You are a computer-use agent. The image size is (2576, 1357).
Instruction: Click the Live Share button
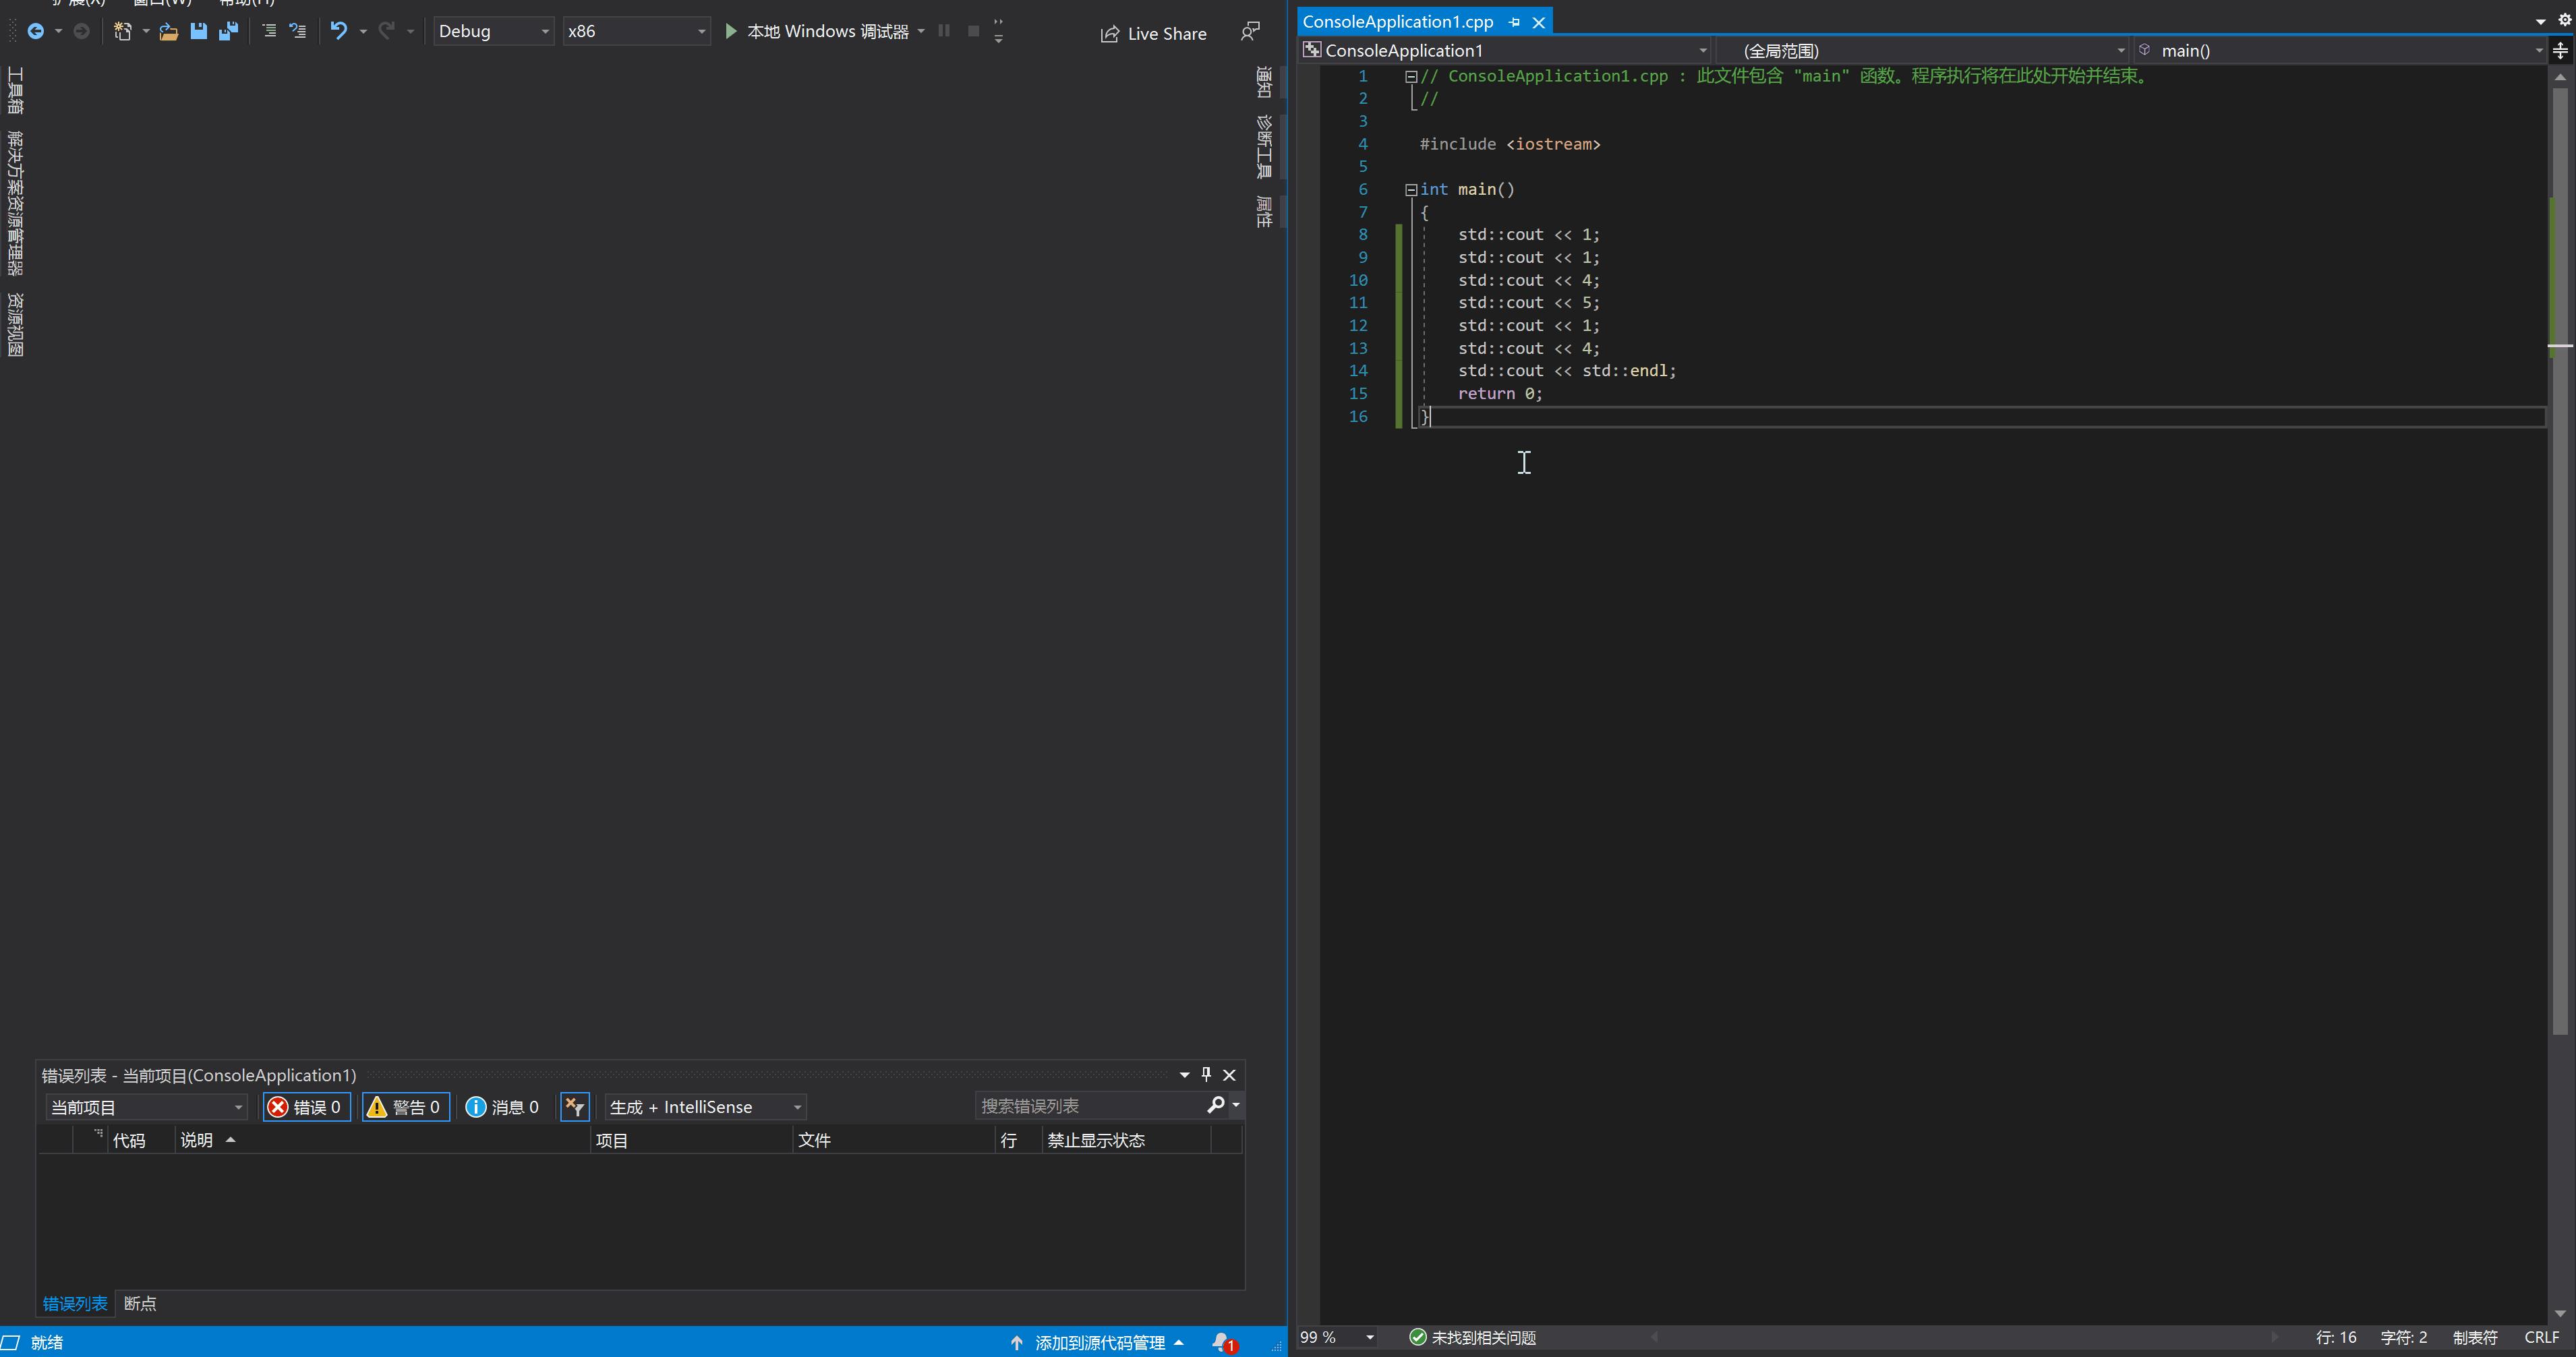pyautogui.click(x=1154, y=33)
